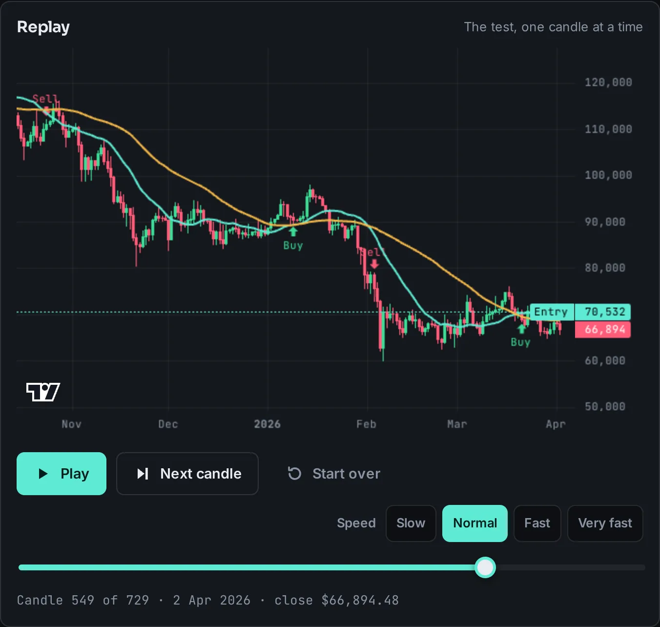This screenshot has height=627, width=660.
Task: Click the Sell marker arrow in February
Action: click(x=374, y=264)
